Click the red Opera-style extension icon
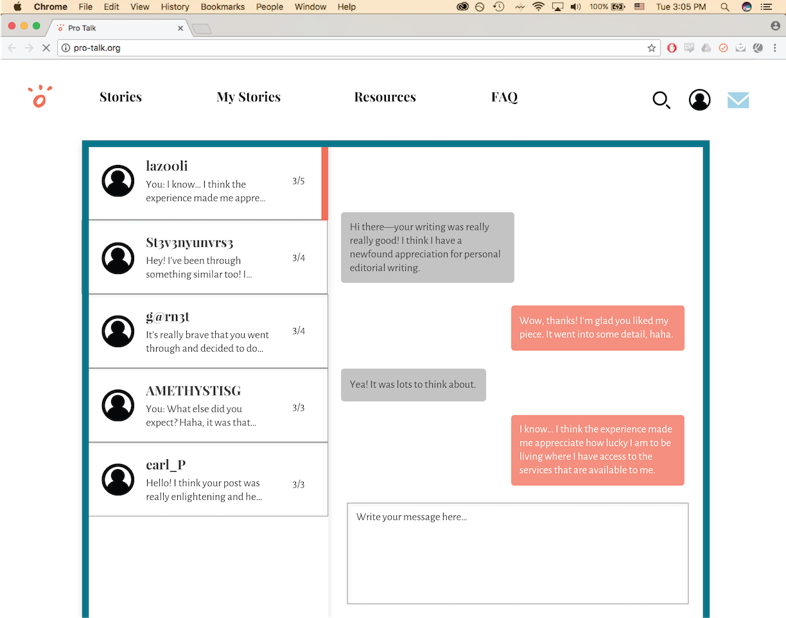 click(672, 48)
